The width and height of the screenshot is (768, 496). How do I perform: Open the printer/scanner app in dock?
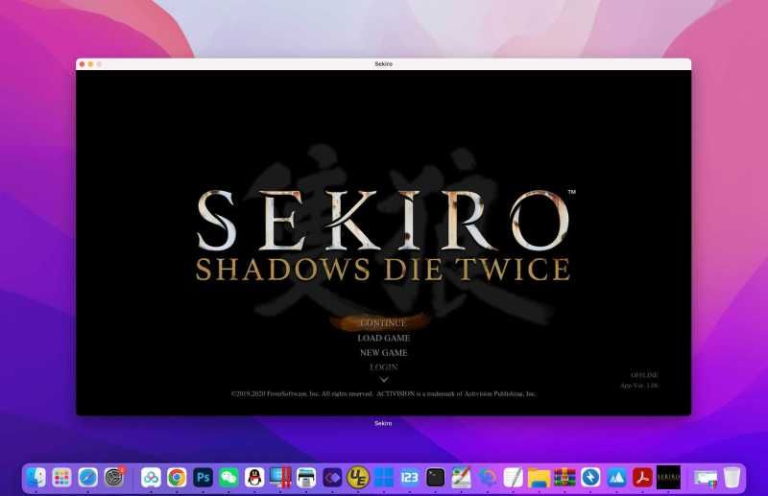tap(306, 478)
